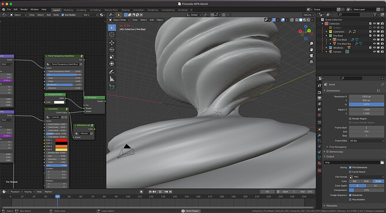Click Color 1 red swatch in Colors Block

point(62,140)
